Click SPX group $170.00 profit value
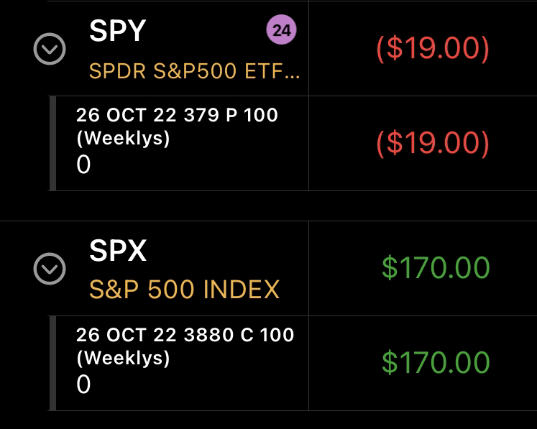The image size is (537, 429). (x=436, y=268)
